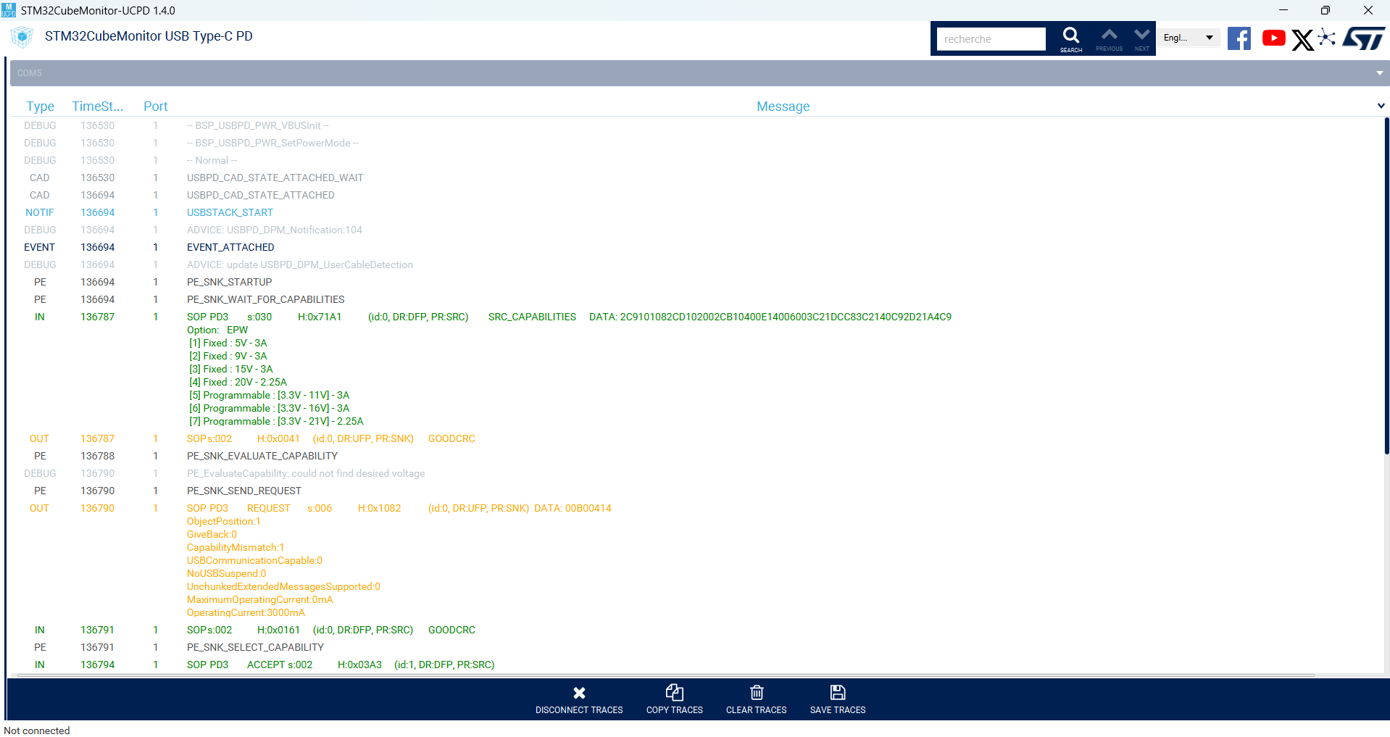Click inside the recherche search field
The image size is (1390, 737).
pos(989,38)
